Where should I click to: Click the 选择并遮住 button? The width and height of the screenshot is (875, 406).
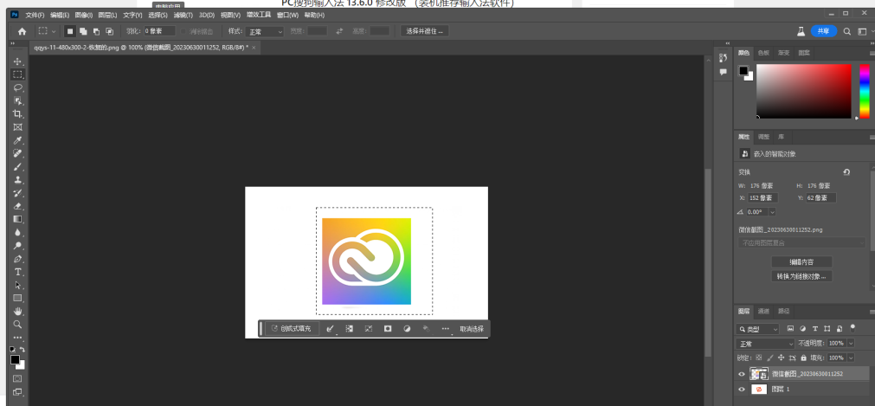coord(425,31)
